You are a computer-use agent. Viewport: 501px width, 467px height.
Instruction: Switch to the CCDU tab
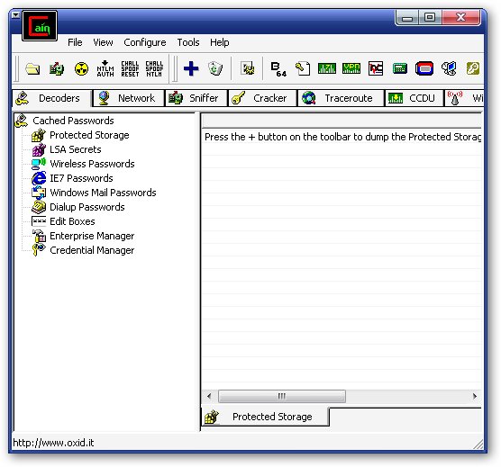414,98
